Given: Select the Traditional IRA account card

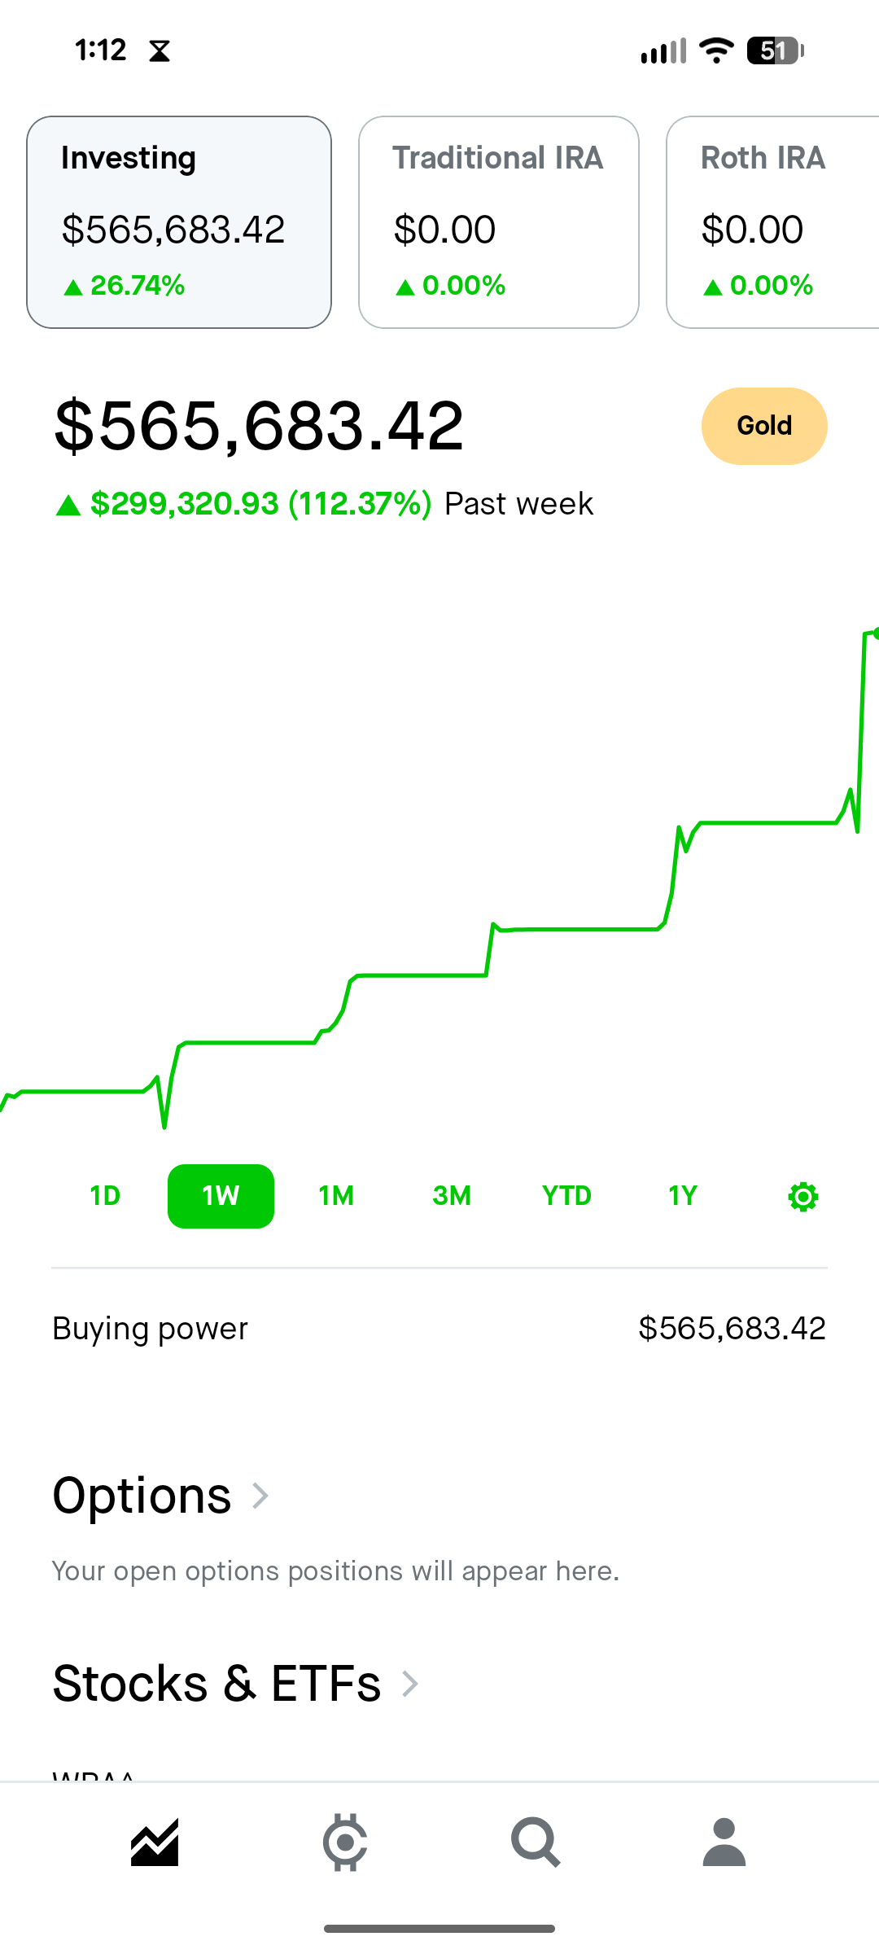Looking at the screenshot, I should click(x=498, y=222).
